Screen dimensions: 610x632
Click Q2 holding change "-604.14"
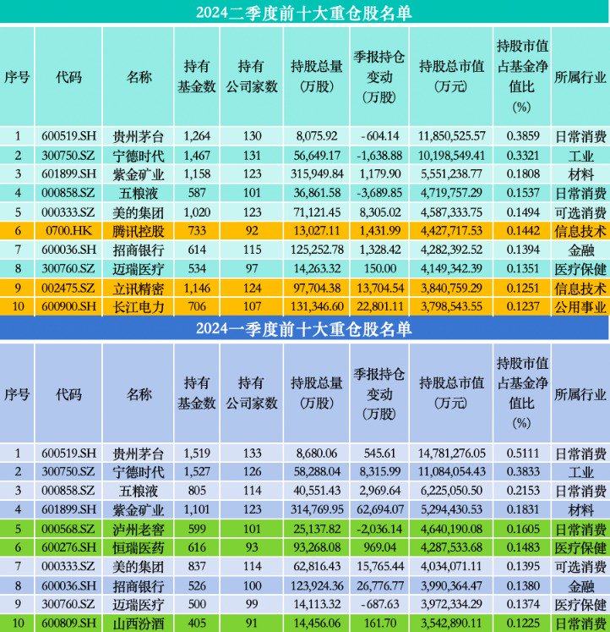tap(379, 136)
